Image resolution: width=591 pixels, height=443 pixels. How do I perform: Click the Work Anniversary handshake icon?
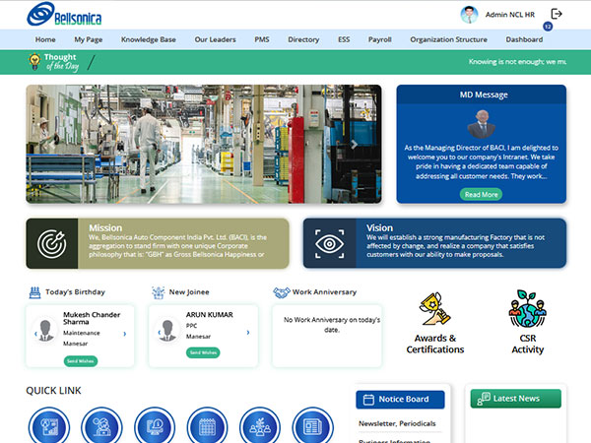(x=281, y=292)
